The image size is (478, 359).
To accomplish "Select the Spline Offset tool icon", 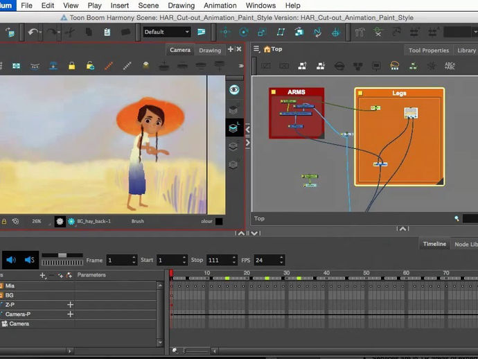I will [x=317, y=32].
